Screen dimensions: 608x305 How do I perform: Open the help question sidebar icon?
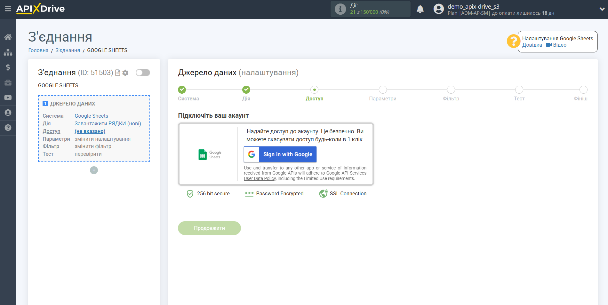point(8,128)
